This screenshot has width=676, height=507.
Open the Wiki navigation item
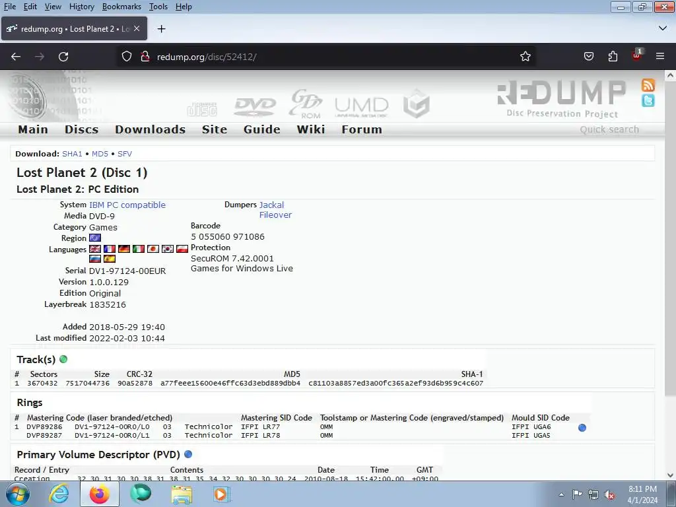click(311, 129)
